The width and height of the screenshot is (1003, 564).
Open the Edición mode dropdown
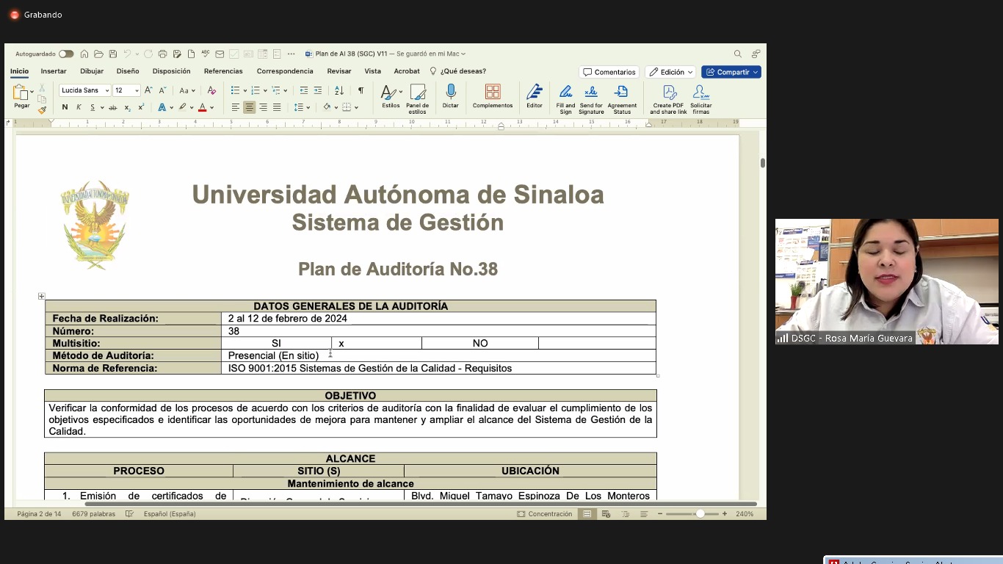click(670, 72)
